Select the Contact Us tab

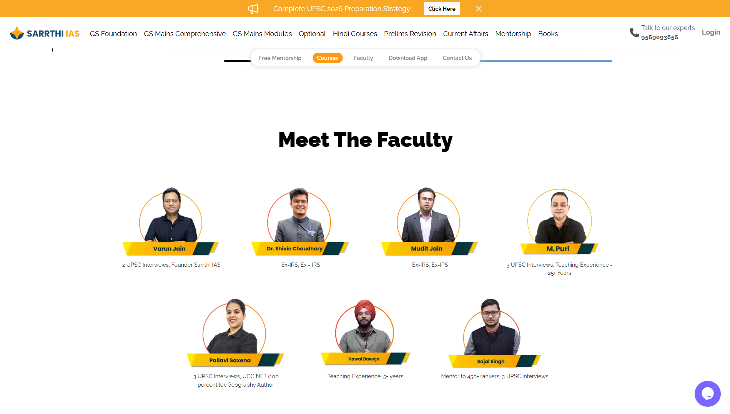pyautogui.click(x=457, y=58)
